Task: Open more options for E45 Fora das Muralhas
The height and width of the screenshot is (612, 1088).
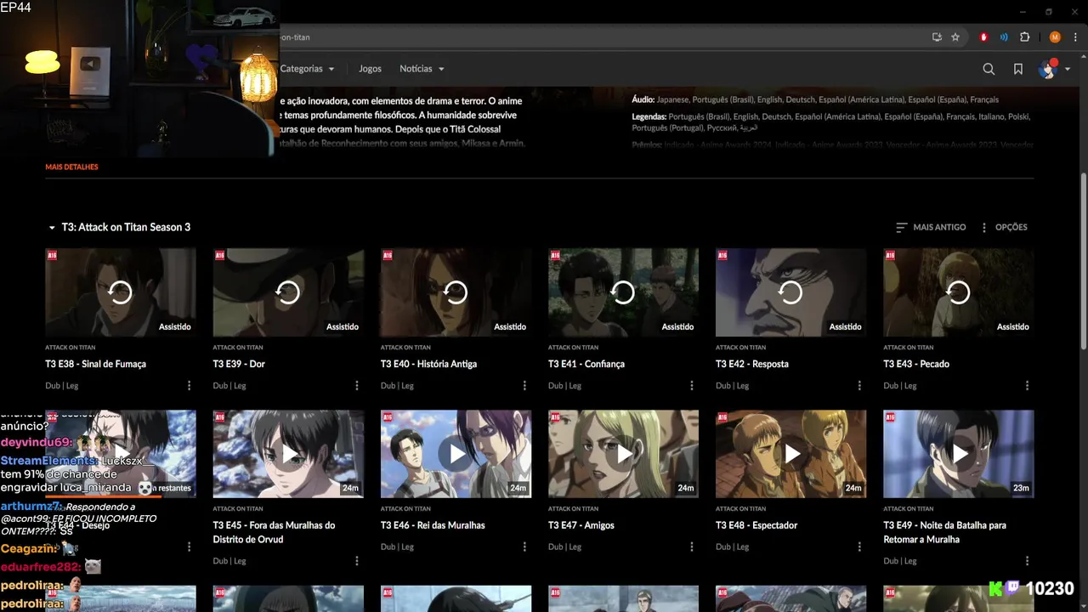Action: 356,561
